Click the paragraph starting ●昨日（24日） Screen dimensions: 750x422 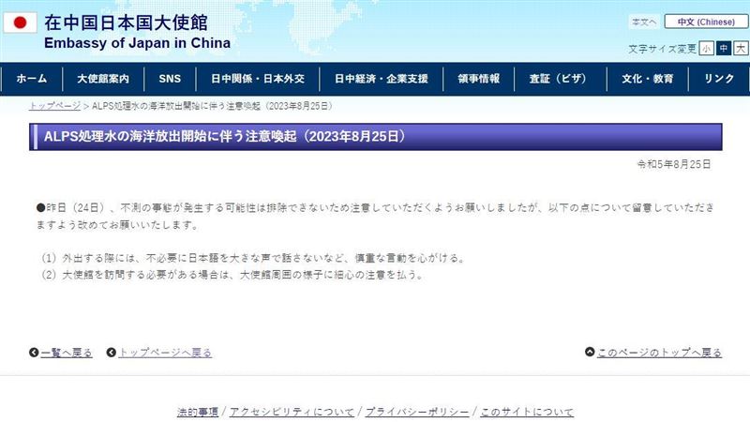click(376, 217)
